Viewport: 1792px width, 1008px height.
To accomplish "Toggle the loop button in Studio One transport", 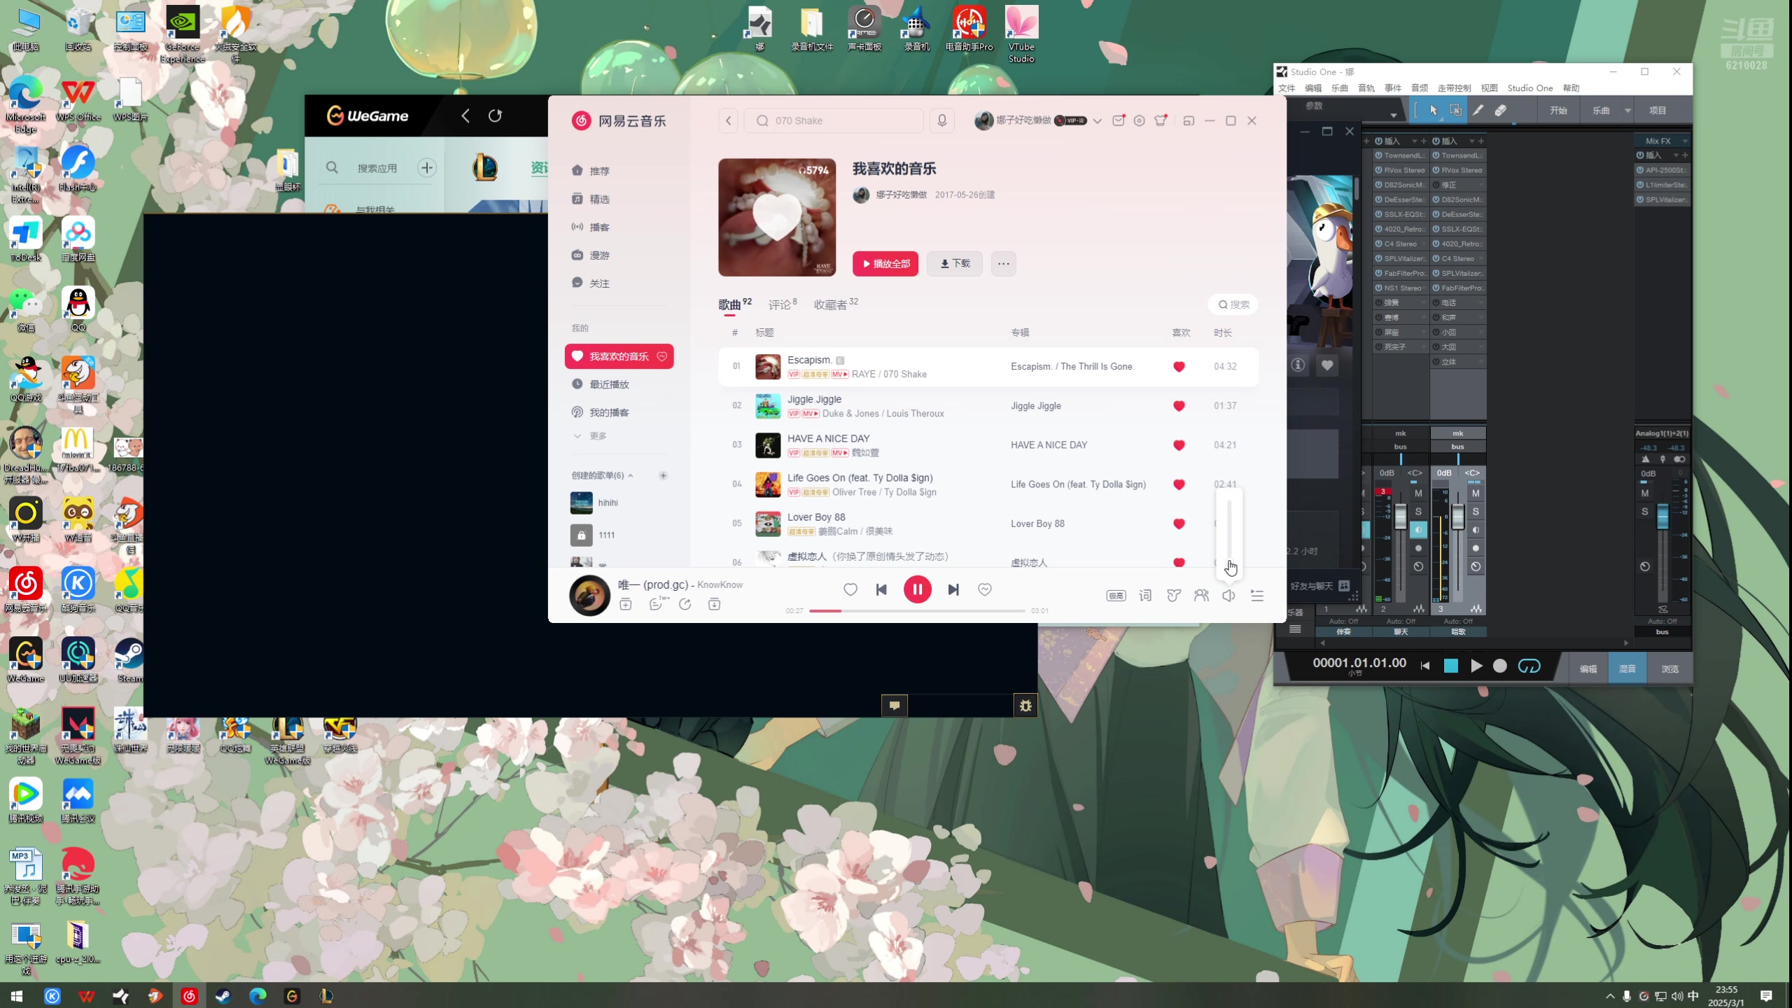I will pos(1529,666).
